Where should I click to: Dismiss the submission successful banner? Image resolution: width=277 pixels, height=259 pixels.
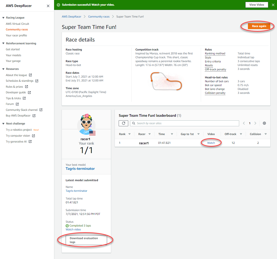[x=273, y=5]
